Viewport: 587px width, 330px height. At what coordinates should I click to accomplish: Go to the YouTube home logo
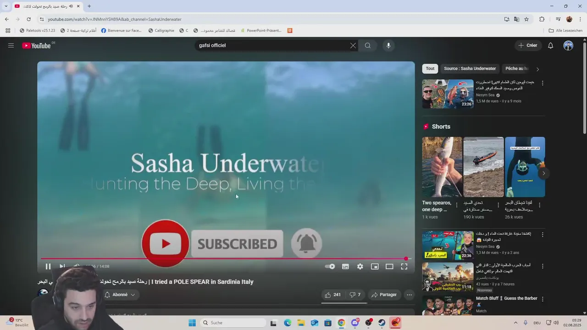coord(37,45)
